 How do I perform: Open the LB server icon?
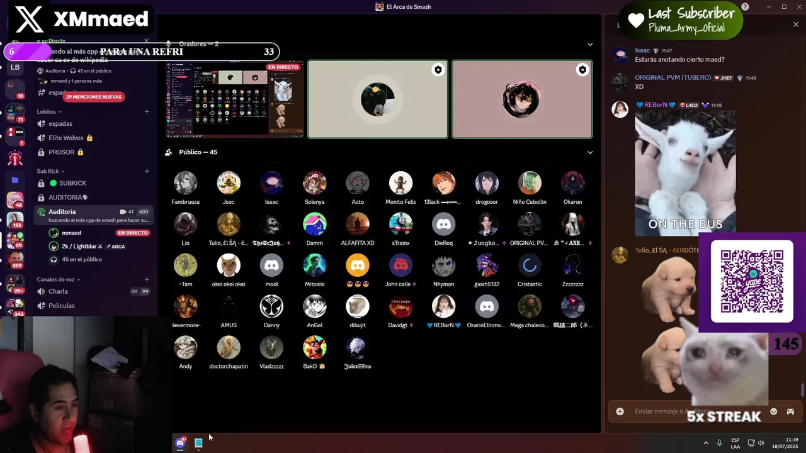[15, 67]
